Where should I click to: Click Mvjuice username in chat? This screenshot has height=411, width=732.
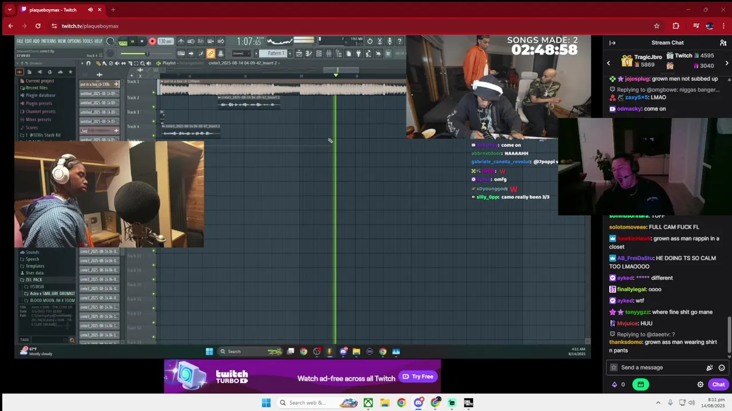(627, 324)
